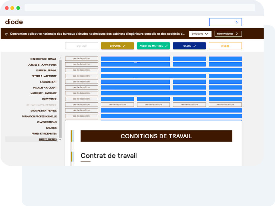275x206 pixels.
Task: Select Maternité - Paternité theme
Action: (43, 93)
